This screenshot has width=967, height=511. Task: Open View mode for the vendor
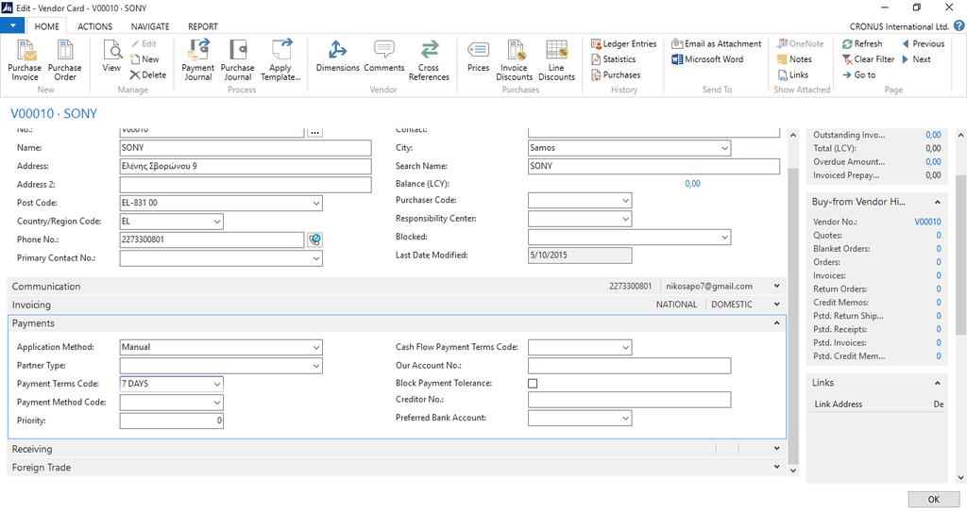coord(111,57)
